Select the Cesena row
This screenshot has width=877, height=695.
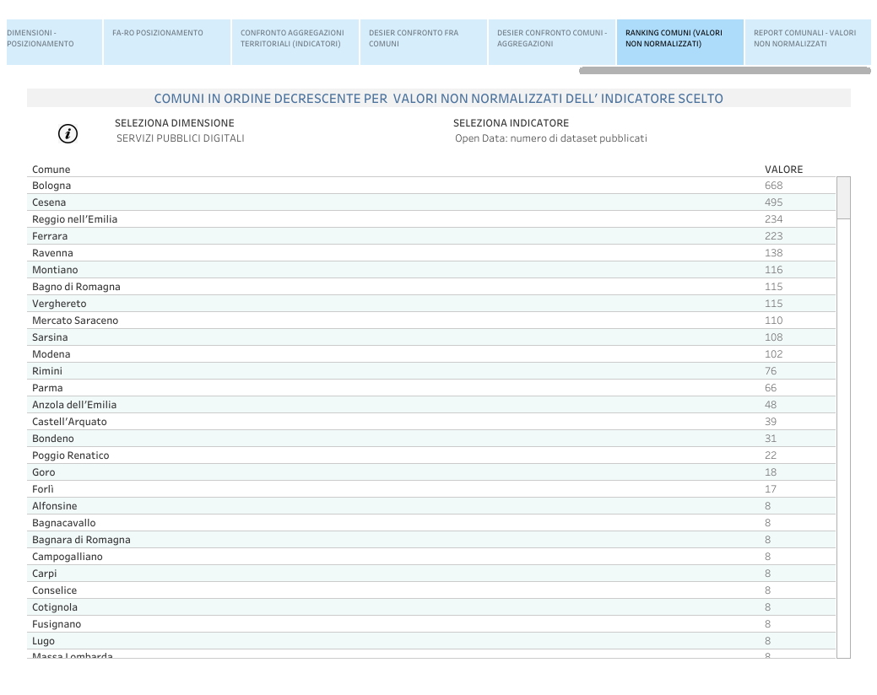[431, 202]
